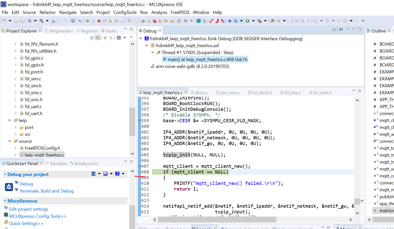Click the Terminate all debug sessions icon
The image size is (394, 229).
click(154, 21)
